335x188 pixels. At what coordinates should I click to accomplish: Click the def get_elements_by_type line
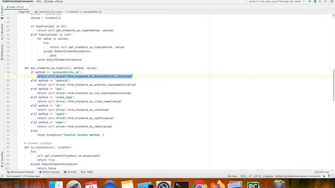point(61,68)
